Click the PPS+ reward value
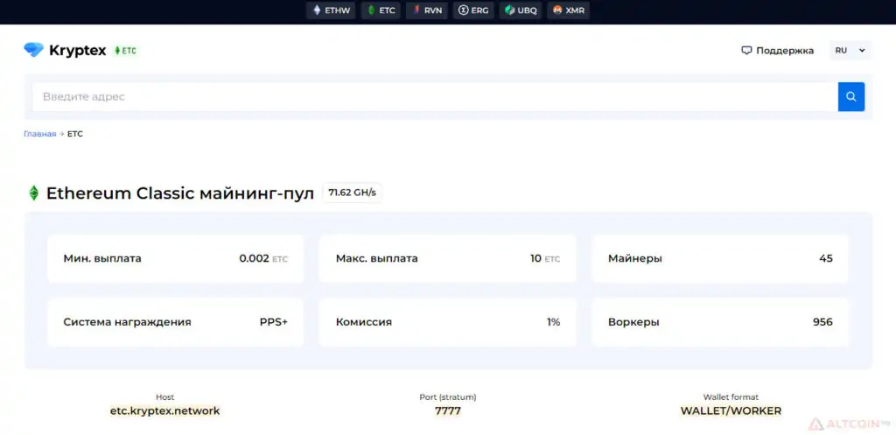 coord(274,322)
